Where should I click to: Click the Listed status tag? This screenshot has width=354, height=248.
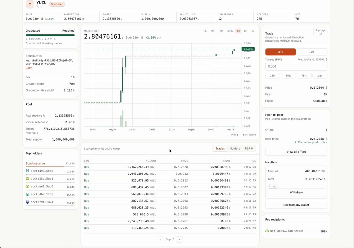coord(273,186)
